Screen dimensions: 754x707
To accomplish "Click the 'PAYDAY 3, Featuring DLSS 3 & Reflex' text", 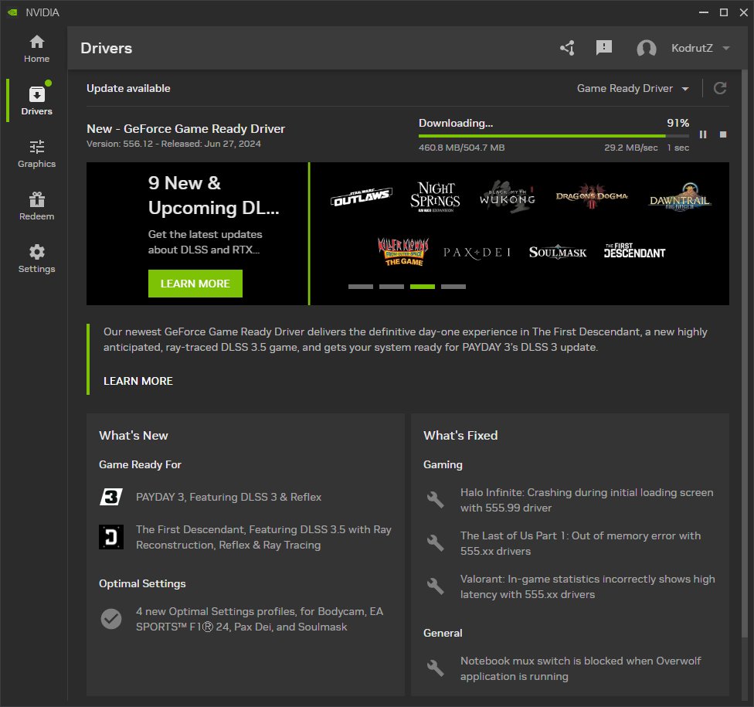I will (x=229, y=497).
